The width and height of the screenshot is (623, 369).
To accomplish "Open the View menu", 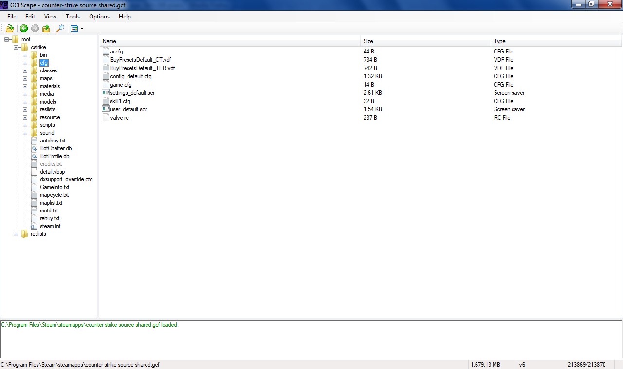I will (50, 17).
